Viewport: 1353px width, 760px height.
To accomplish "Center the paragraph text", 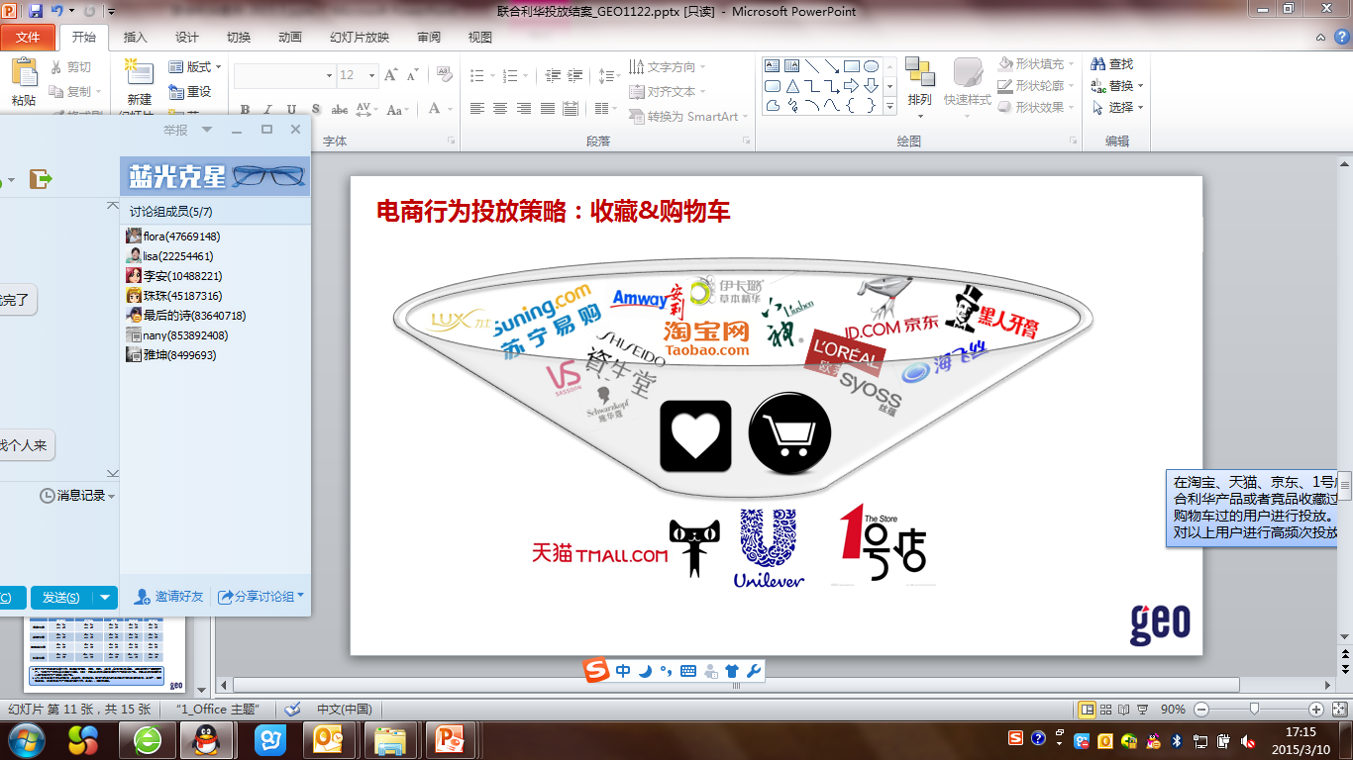I will (x=500, y=109).
